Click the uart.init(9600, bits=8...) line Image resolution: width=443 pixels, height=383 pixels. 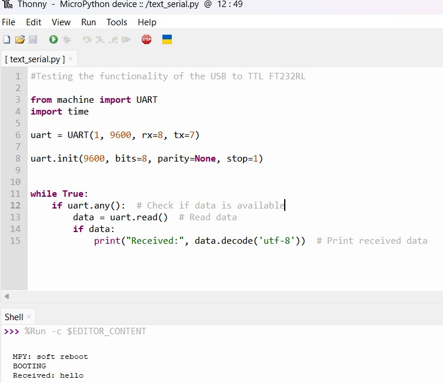pos(147,159)
